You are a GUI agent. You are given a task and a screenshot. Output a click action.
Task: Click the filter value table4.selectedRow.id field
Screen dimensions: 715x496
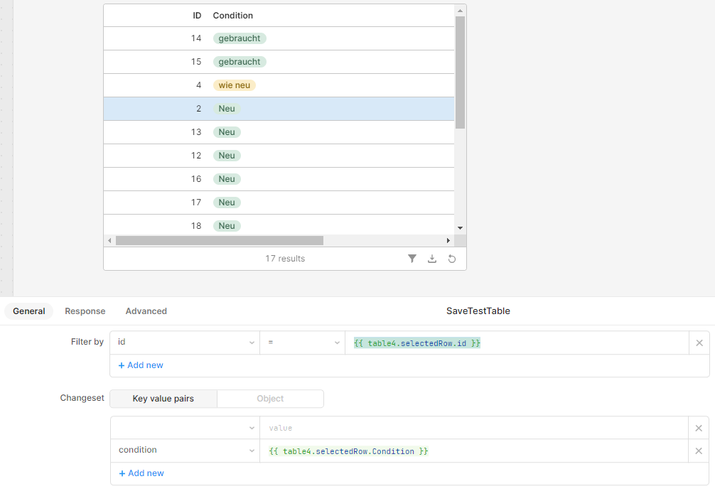click(x=517, y=343)
